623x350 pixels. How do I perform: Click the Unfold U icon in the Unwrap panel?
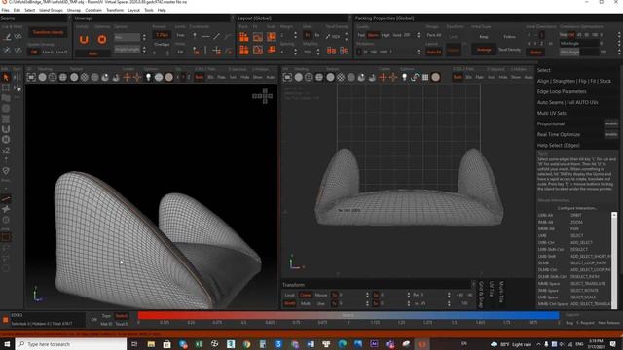[x=84, y=39]
